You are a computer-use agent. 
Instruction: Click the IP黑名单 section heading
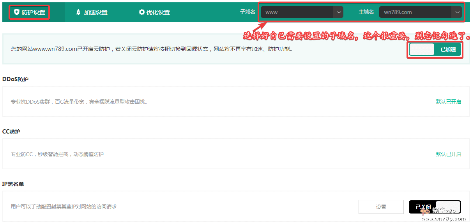point(13,184)
